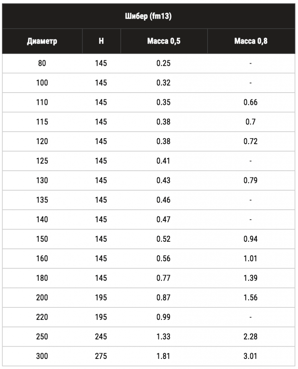298x369 pixels.
Task: Click mass value 0.99
Action: [164, 317]
